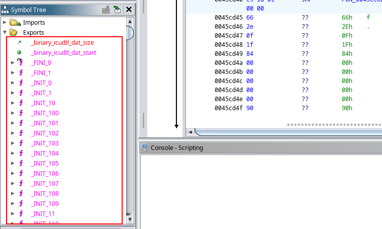Select the _binary_icudtl_dat_size label
Screen dimensions: 382x229
coord(62,43)
